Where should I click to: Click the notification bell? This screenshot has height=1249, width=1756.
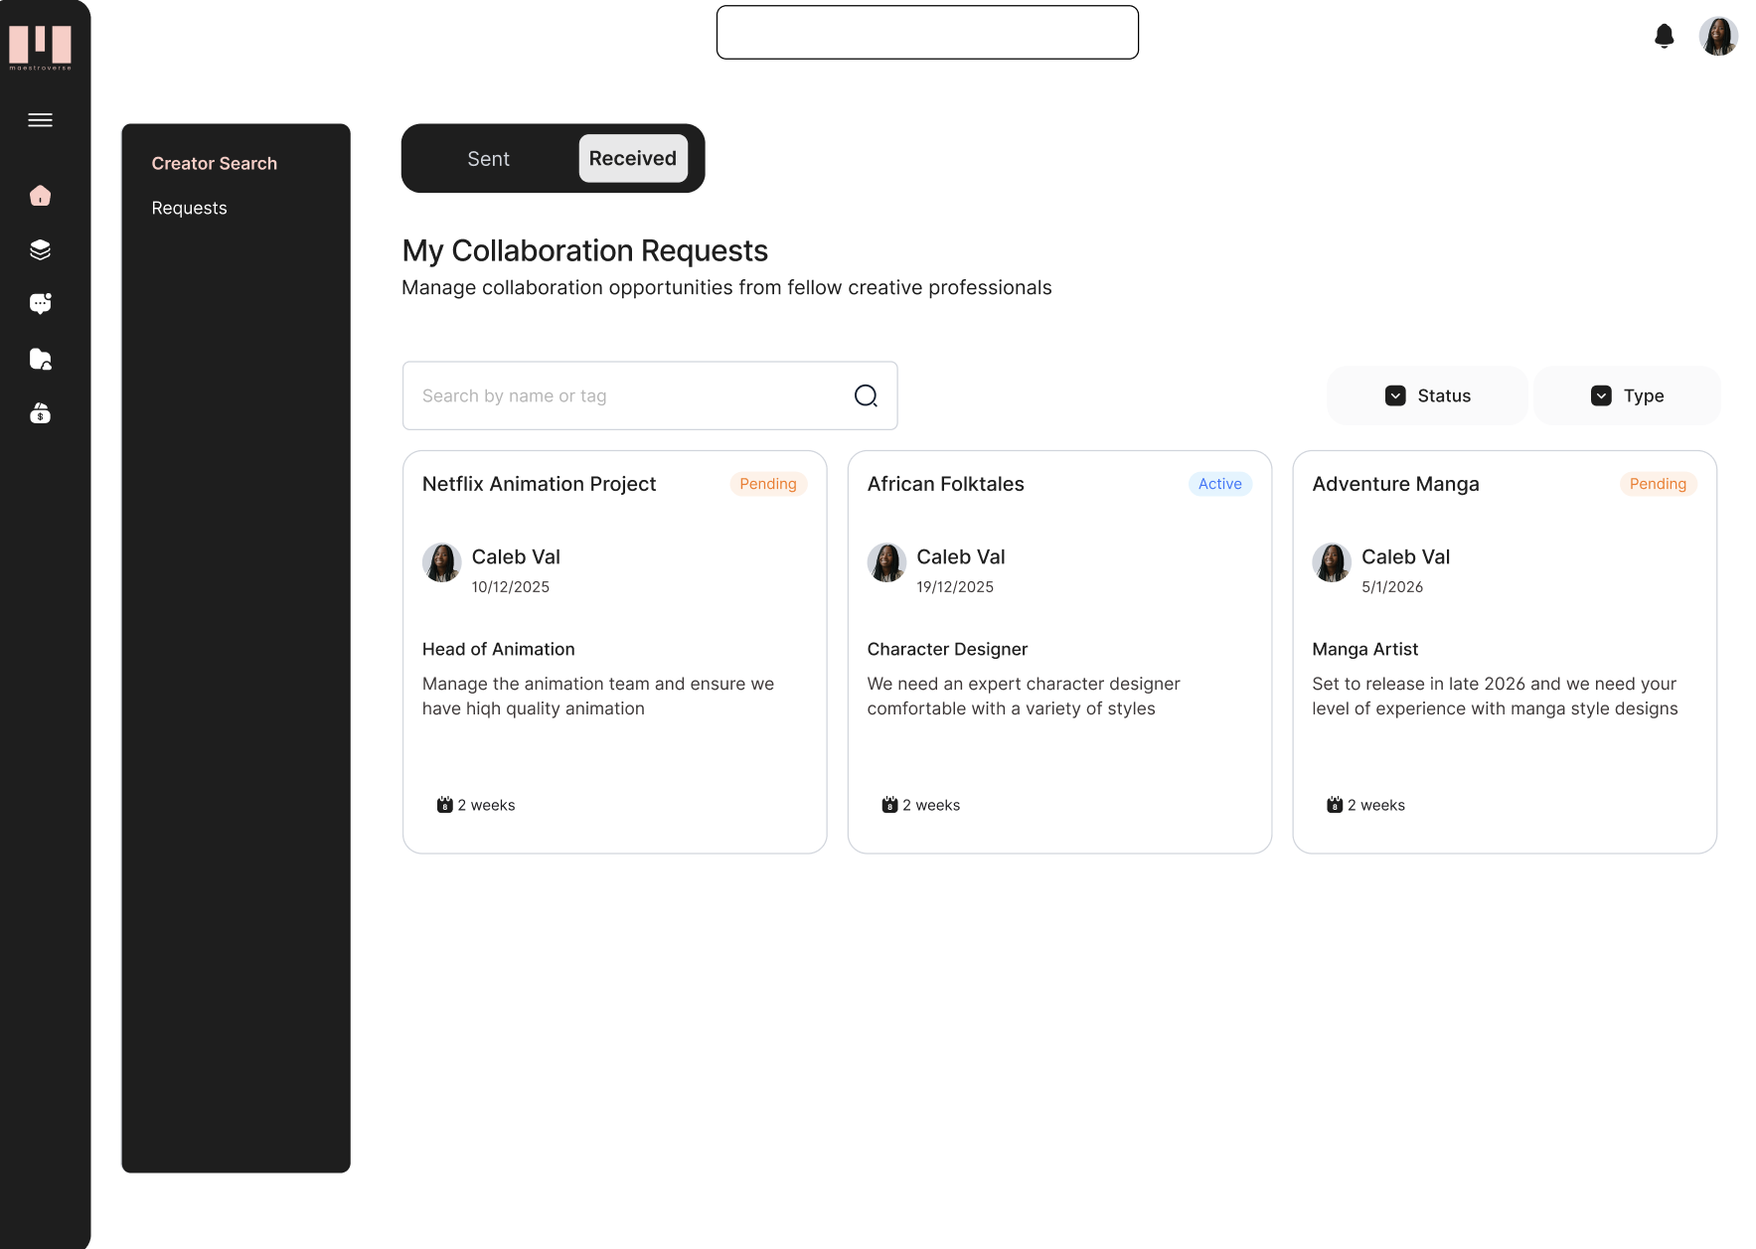1666,36
